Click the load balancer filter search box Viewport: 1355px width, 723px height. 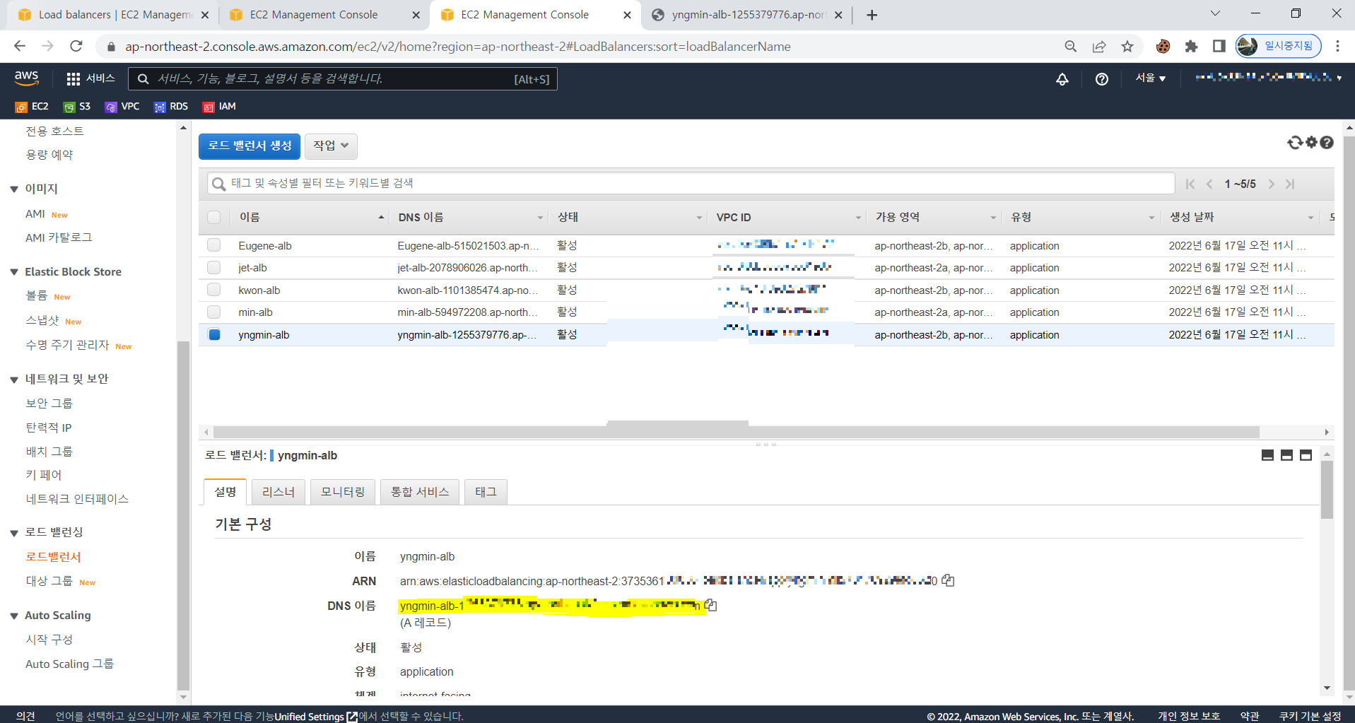[x=691, y=183]
